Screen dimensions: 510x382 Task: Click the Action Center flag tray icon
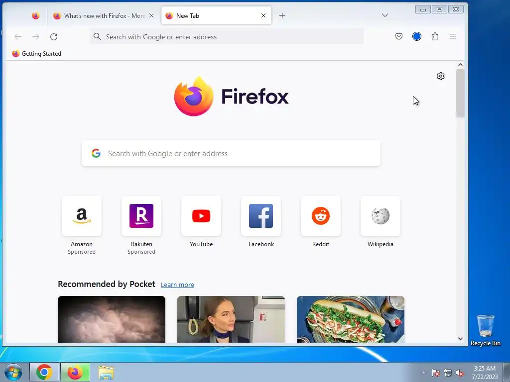tap(436, 373)
